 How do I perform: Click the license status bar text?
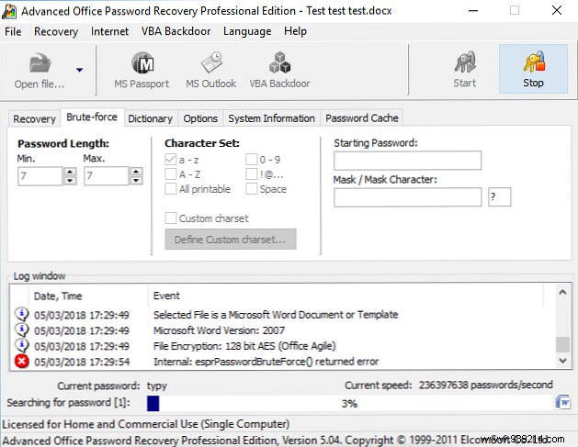coord(146,424)
